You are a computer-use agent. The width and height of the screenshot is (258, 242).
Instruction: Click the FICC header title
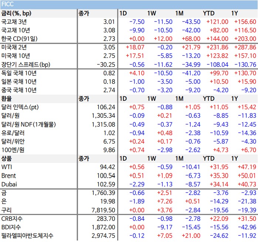(x=7, y=4)
